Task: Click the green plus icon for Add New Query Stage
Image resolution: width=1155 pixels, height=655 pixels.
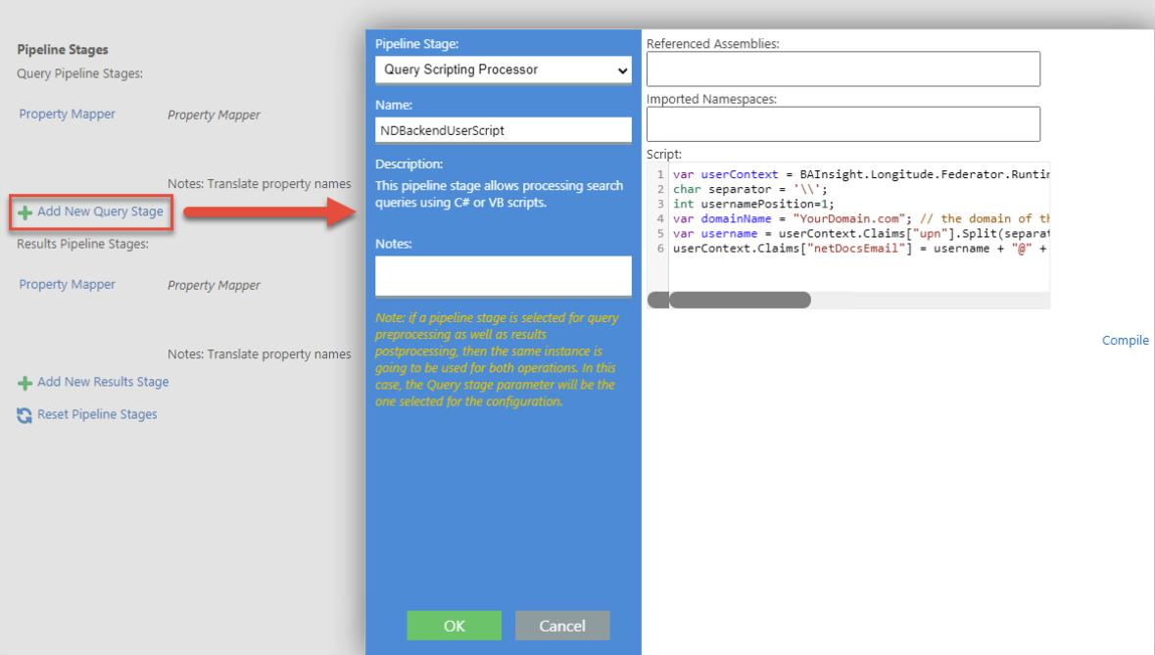Action: coord(25,212)
